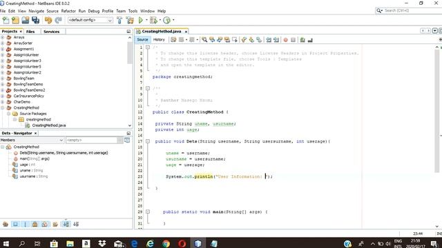Toggle Sort by Source in Navigator
The width and height of the screenshot is (442, 248).
76,224
